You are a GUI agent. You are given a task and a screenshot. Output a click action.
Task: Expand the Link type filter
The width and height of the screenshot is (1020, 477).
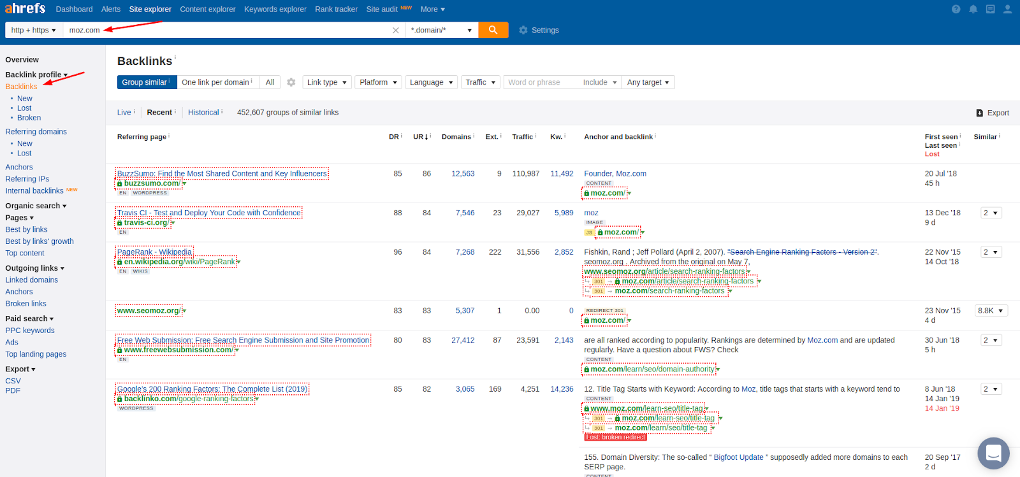[x=326, y=82]
